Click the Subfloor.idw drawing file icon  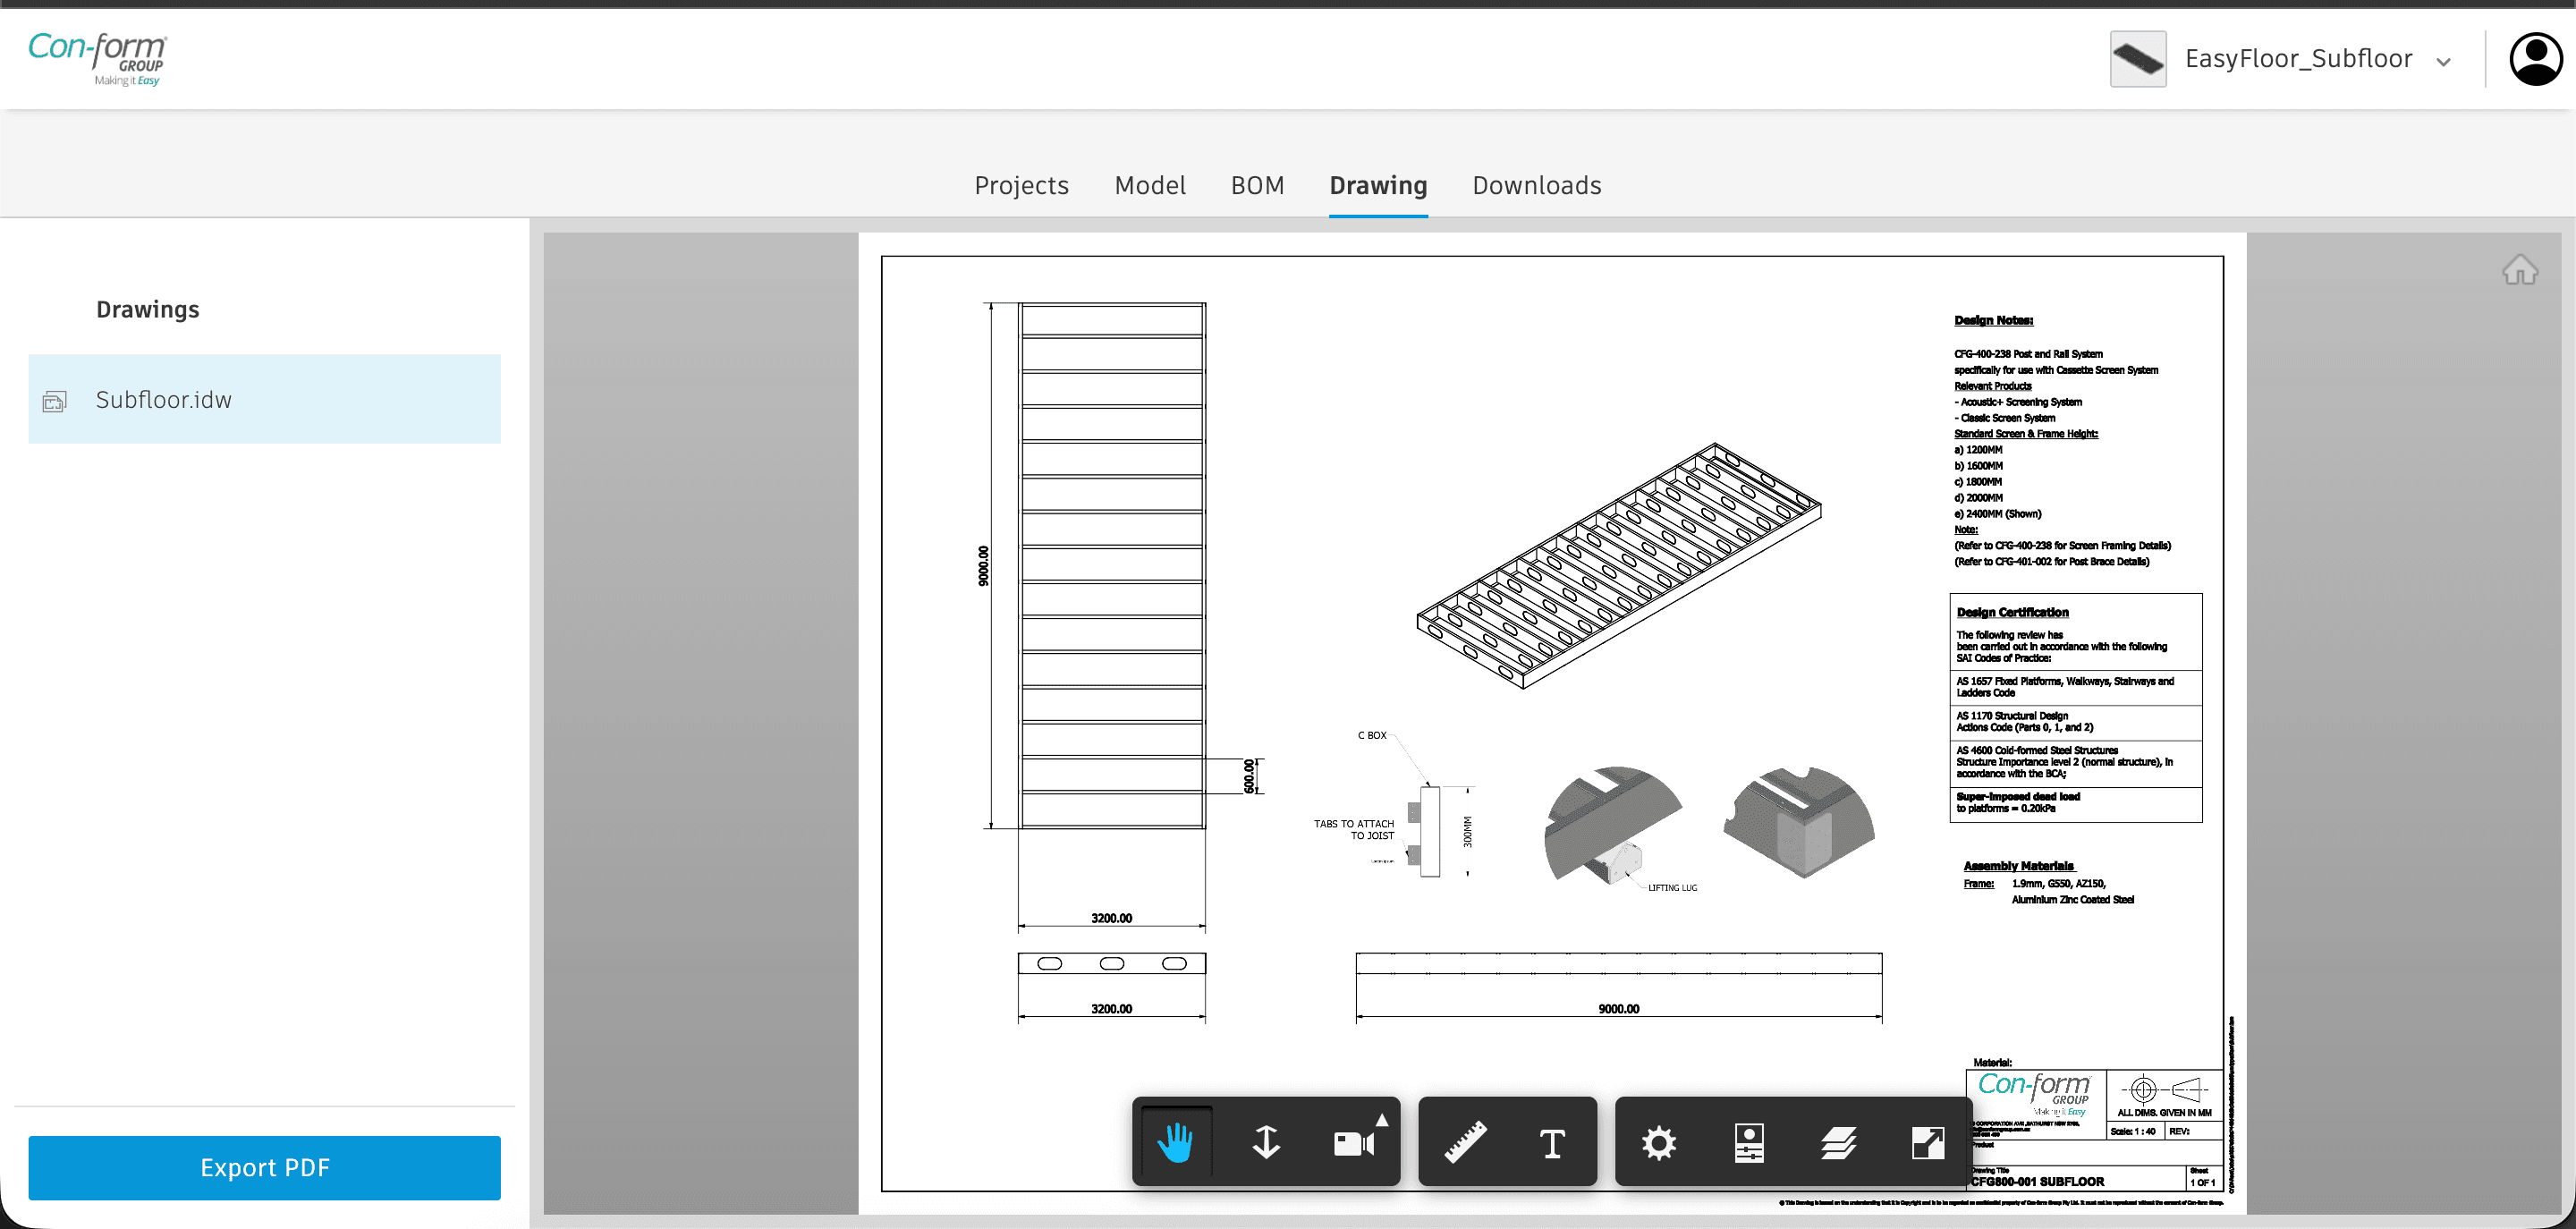click(x=54, y=401)
